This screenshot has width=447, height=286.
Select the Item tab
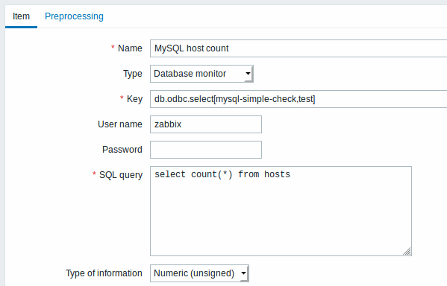21,16
